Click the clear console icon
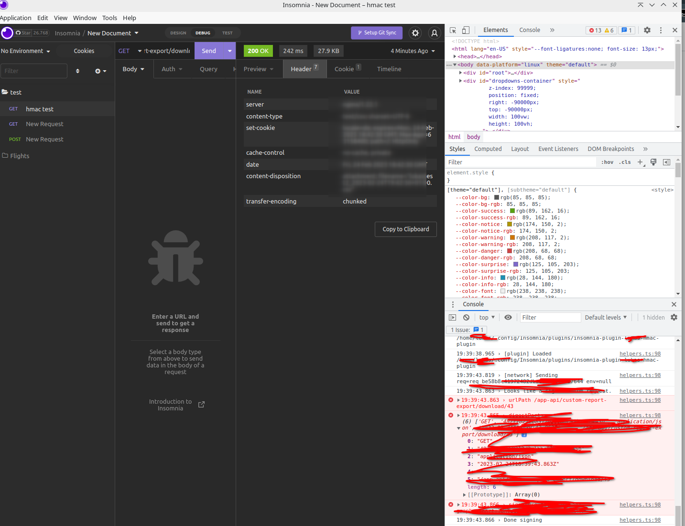 tap(466, 317)
